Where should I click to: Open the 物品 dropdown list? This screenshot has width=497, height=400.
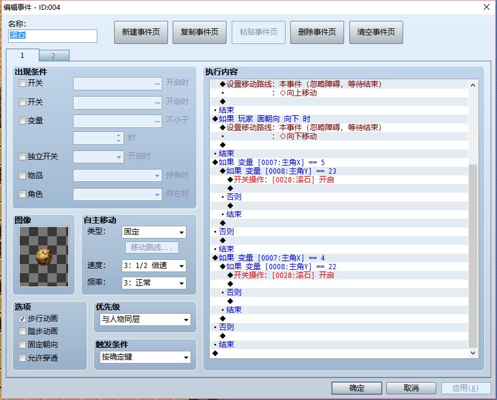coord(118,175)
